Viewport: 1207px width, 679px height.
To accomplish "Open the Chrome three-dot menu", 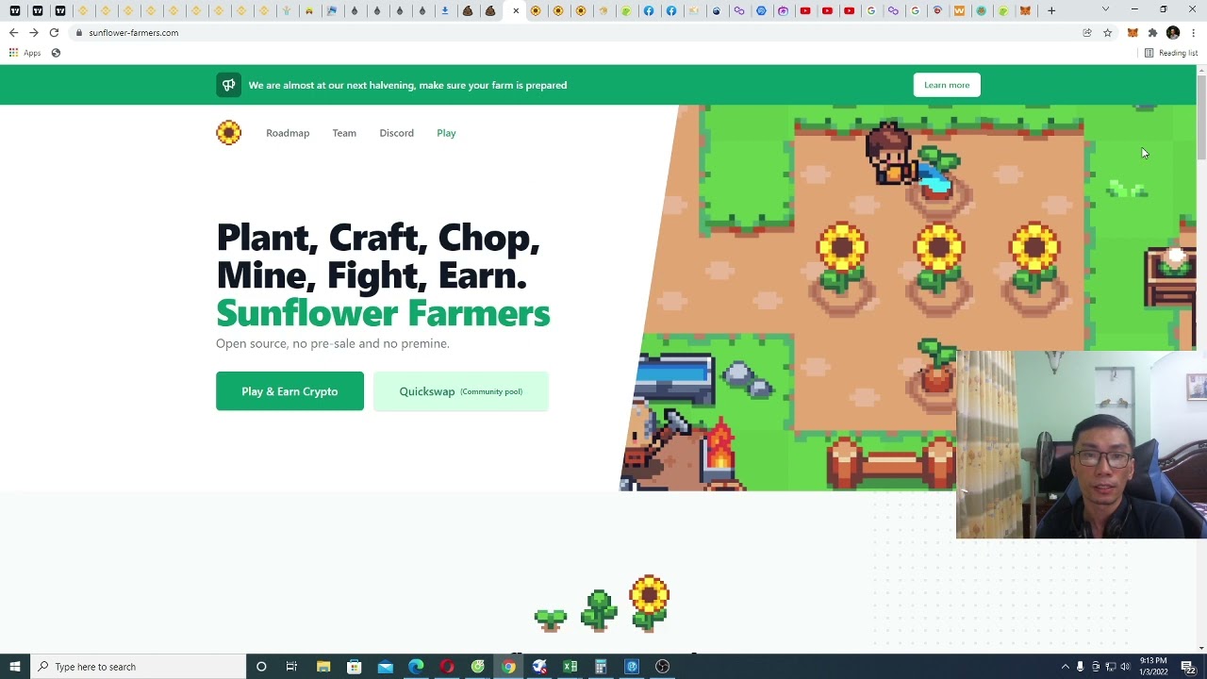I will (1193, 33).
